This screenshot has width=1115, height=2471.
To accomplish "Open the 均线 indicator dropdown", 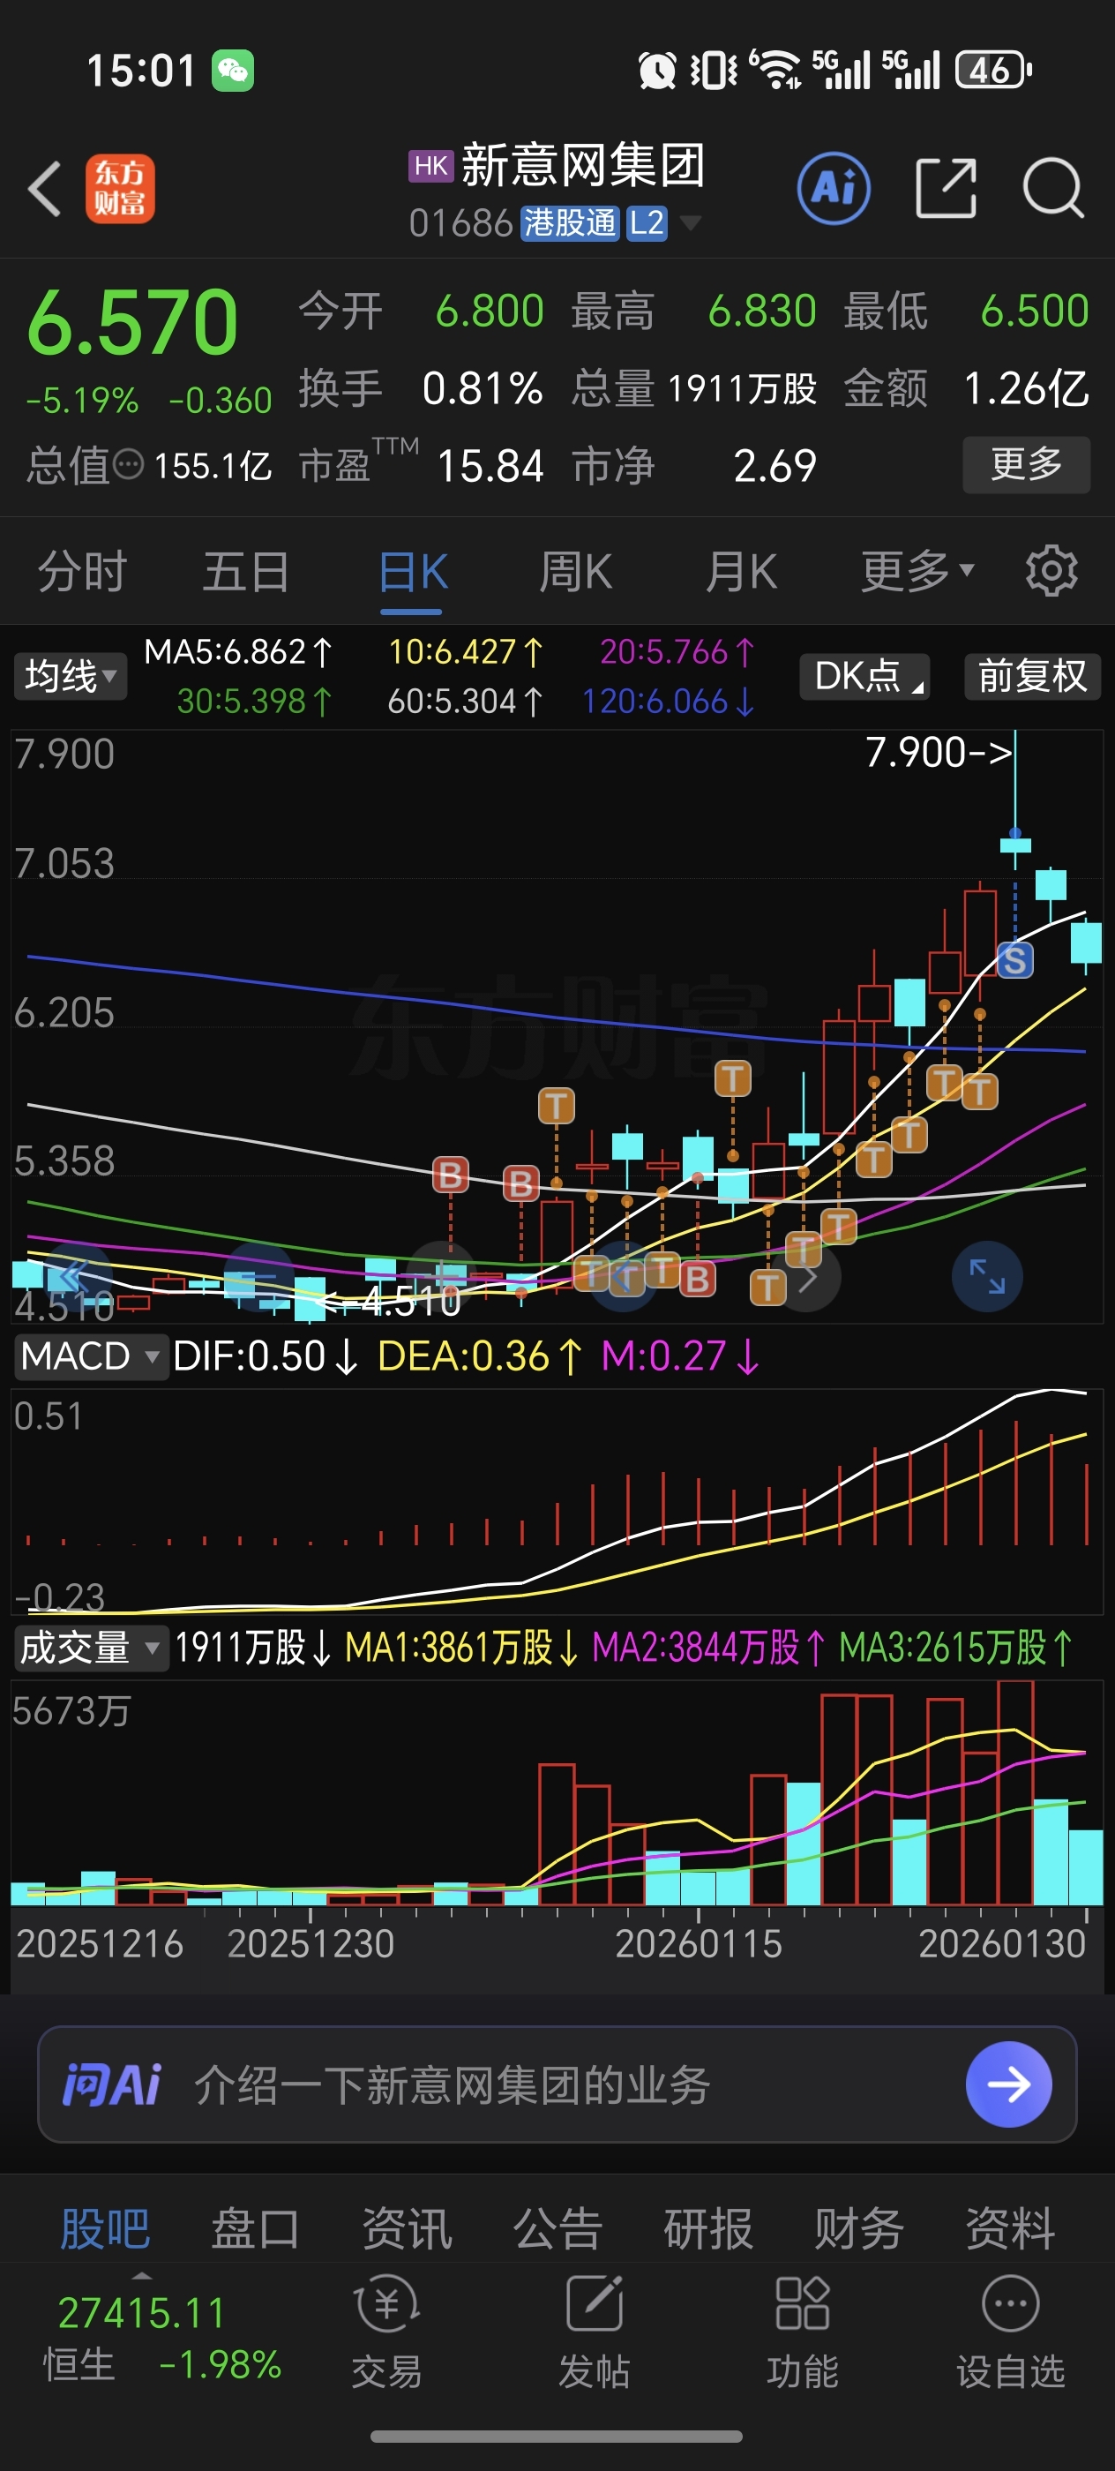I will pos(70,676).
